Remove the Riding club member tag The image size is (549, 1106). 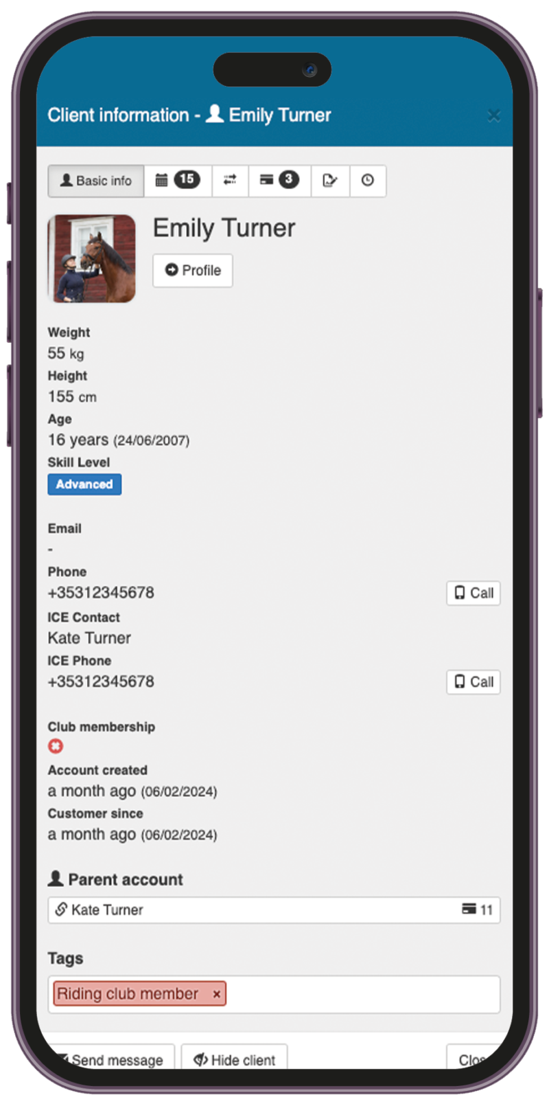point(216,994)
